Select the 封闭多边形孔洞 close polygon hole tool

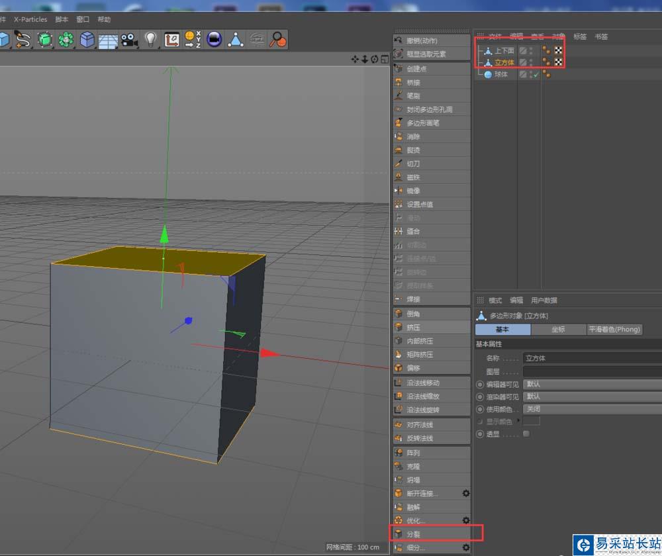(x=432, y=109)
